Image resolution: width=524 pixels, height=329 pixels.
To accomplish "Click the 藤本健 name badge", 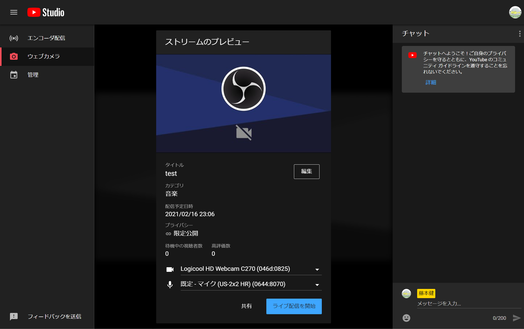I will (x=426, y=293).
